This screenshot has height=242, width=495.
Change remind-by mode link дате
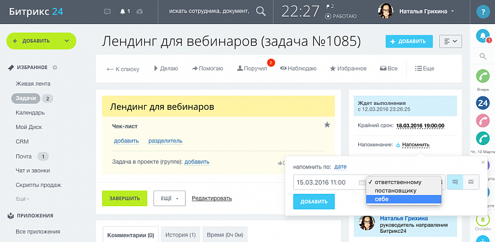click(340, 167)
